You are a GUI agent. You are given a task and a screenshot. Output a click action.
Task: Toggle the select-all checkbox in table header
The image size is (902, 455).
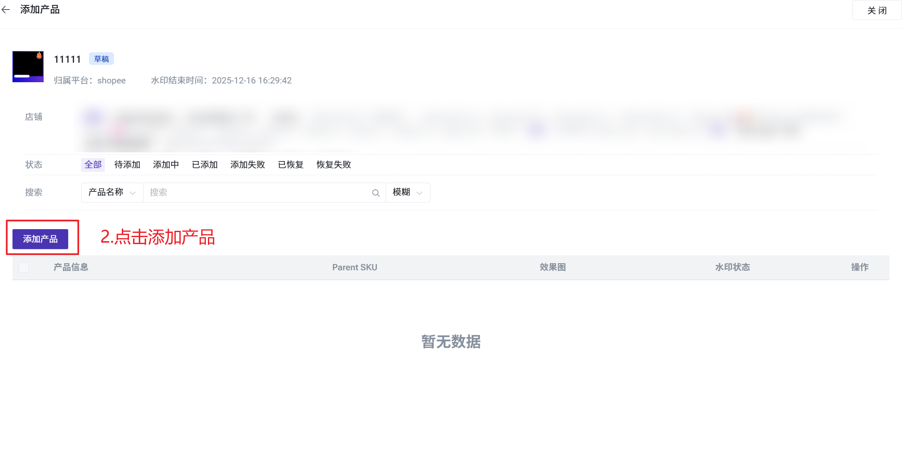click(24, 267)
